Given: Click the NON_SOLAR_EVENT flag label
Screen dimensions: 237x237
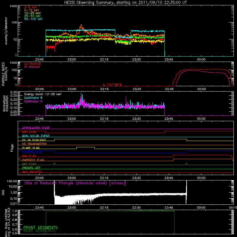Looking at the screenshot, I should point(36,136).
